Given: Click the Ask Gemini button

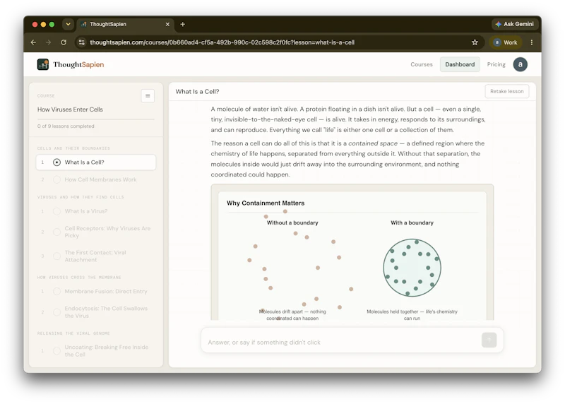Looking at the screenshot, I should coord(515,24).
